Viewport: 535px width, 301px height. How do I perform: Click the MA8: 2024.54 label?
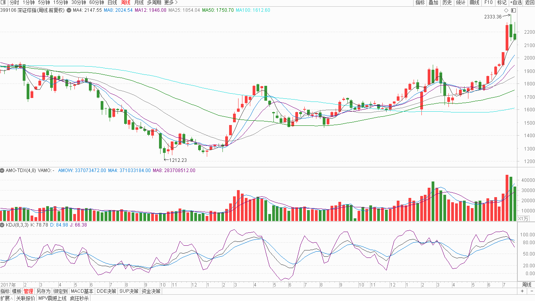(x=118, y=10)
